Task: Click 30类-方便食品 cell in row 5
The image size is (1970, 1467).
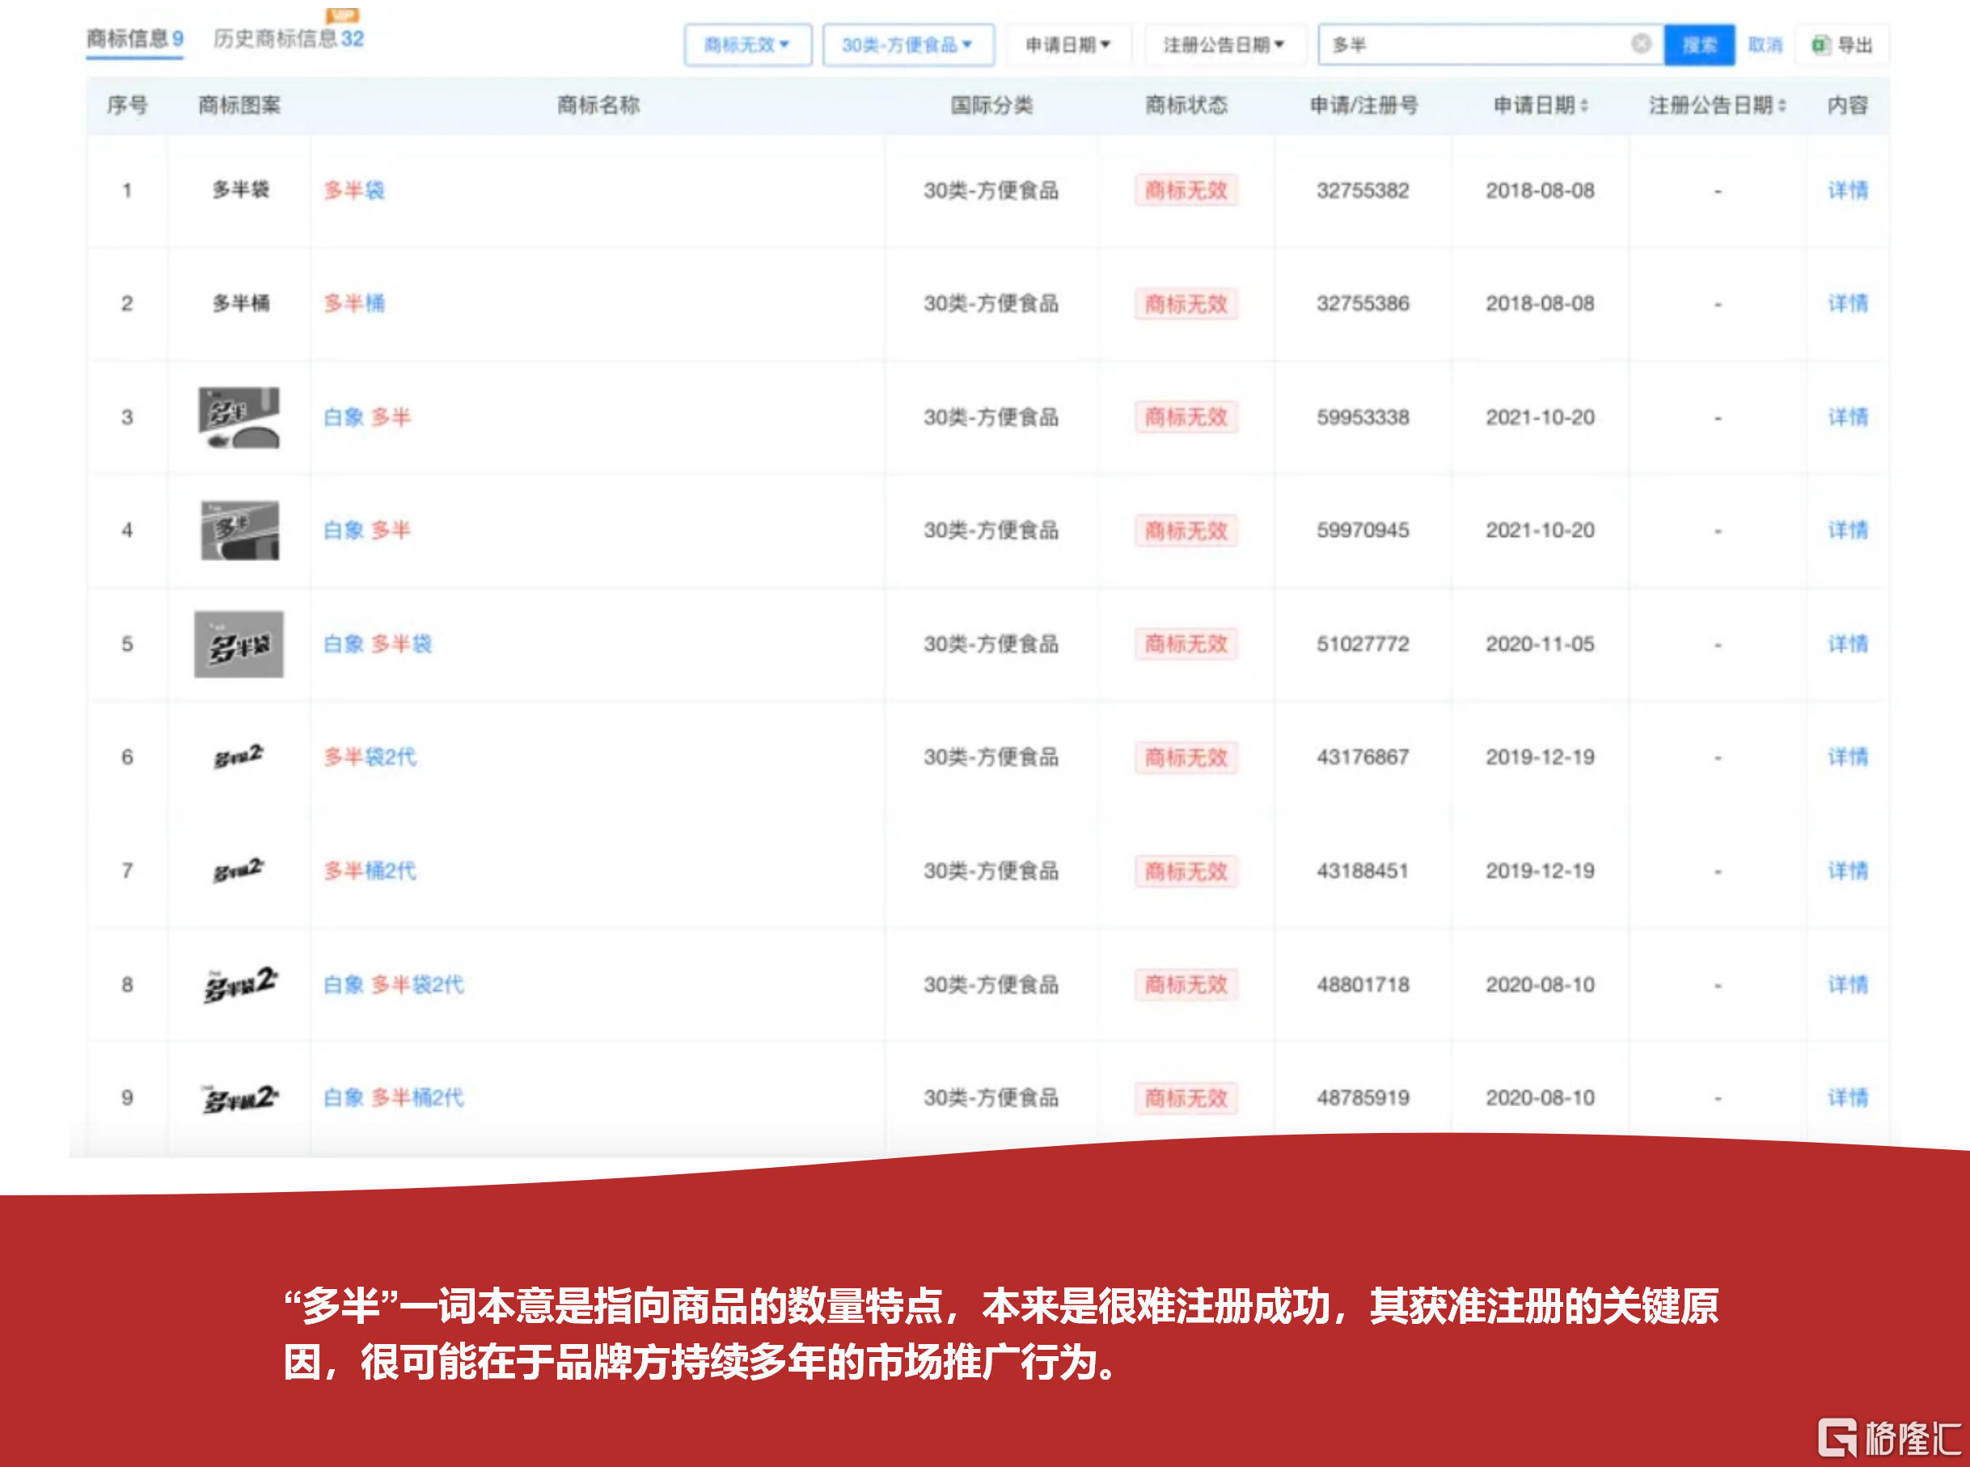Action: point(991,644)
